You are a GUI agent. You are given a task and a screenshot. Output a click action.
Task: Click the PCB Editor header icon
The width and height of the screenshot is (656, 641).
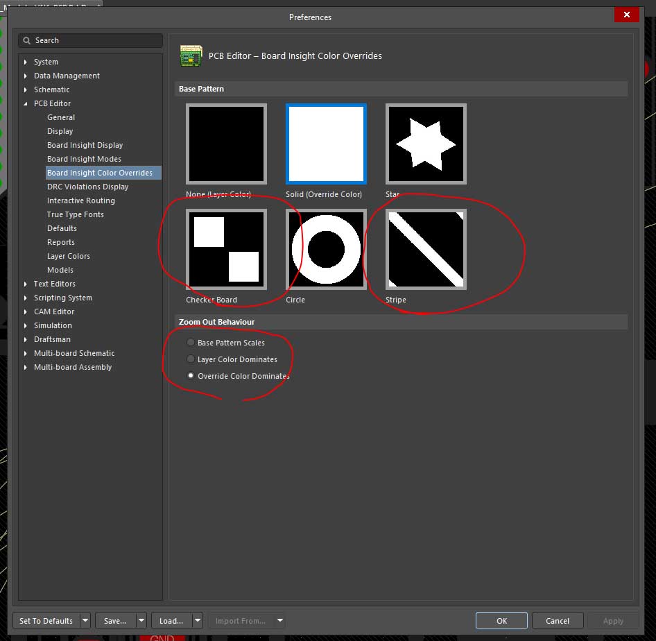pyautogui.click(x=191, y=55)
